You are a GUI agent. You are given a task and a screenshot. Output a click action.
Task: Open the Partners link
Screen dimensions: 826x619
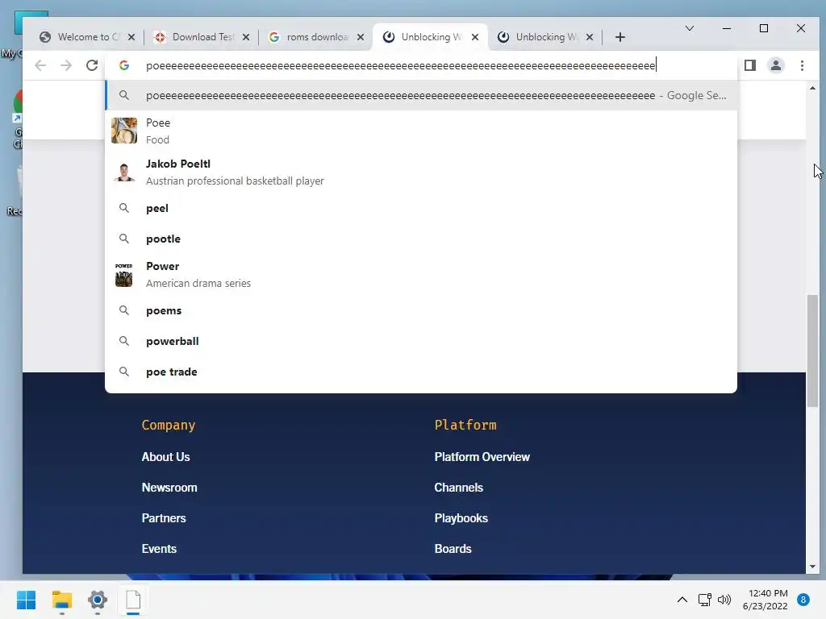(x=163, y=518)
